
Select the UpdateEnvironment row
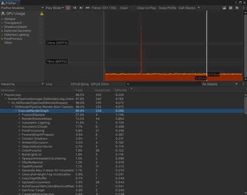(122, 182)
